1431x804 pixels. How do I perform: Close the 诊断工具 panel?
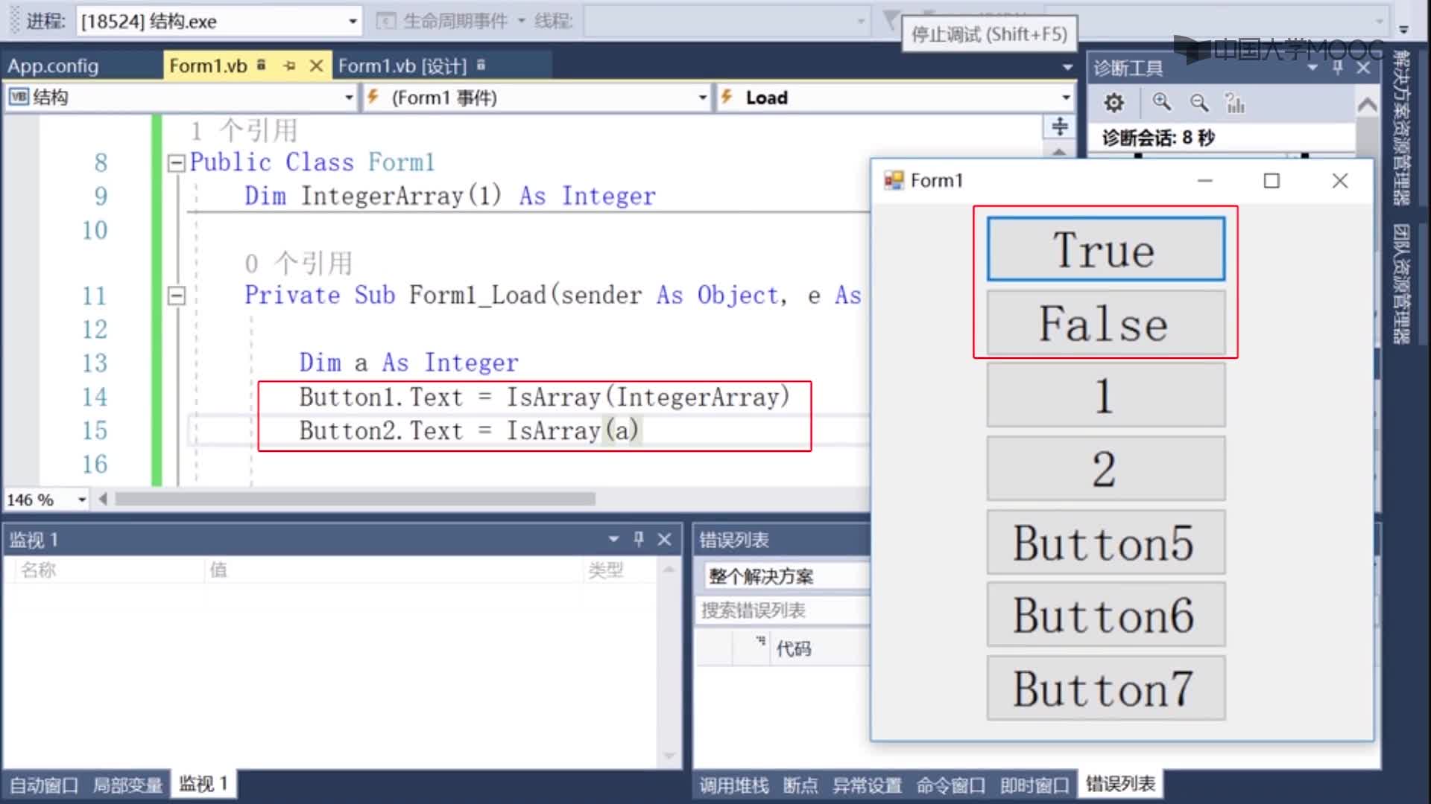1364,68
